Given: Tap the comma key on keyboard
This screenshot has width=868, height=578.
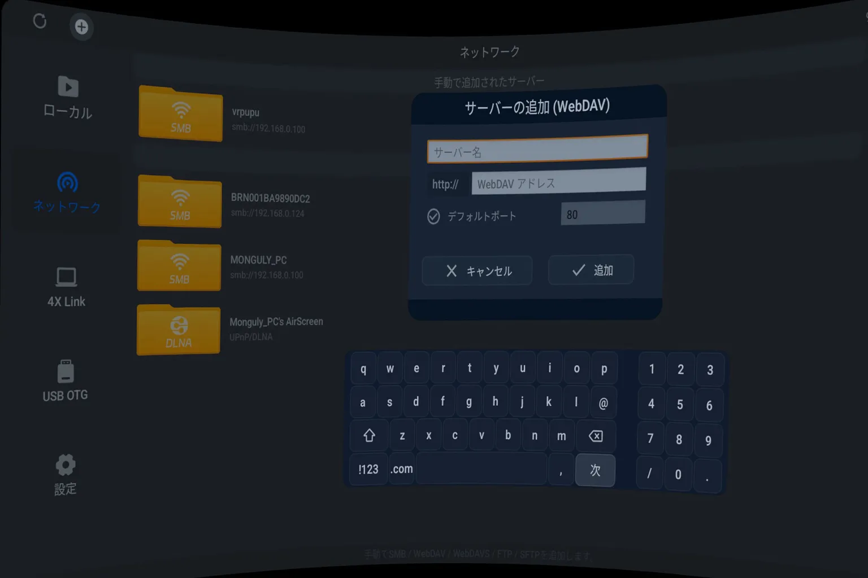Looking at the screenshot, I should [561, 470].
